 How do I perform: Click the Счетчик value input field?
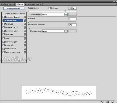coord(72,19)
